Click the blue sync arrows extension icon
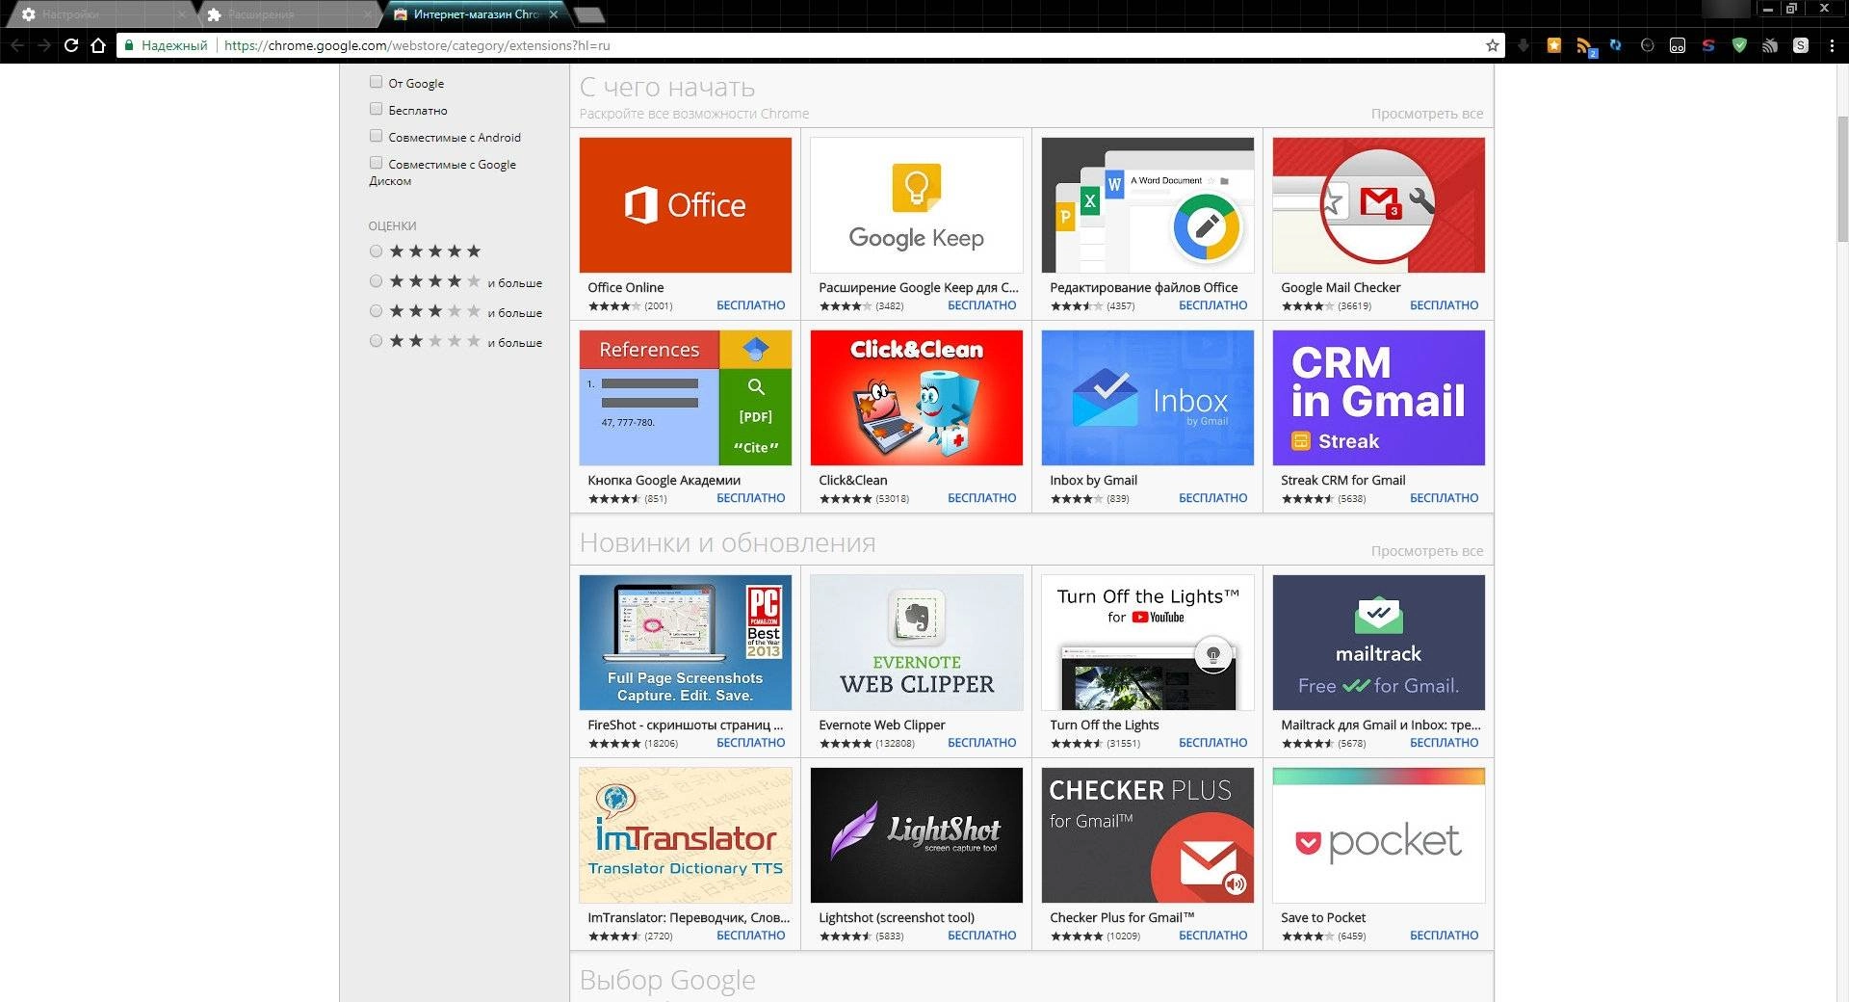The image size is (1849, 1002). click(x=1615, y=45)
